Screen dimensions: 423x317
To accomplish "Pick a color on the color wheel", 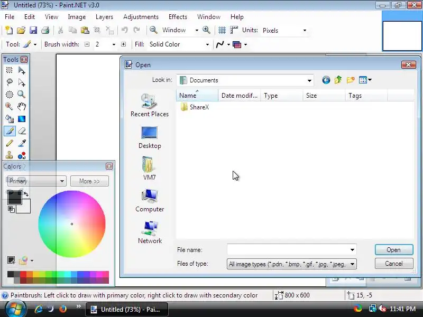I will pos(72,223).
